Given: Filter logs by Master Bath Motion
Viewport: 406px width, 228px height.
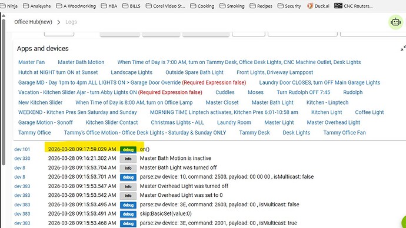Looking at the screenshot, I should 81,62.
